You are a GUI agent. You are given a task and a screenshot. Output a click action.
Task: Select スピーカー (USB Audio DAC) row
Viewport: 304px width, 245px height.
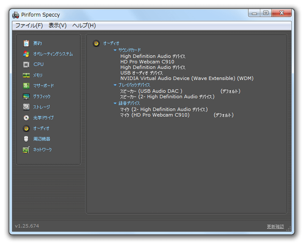click(180, 91)
